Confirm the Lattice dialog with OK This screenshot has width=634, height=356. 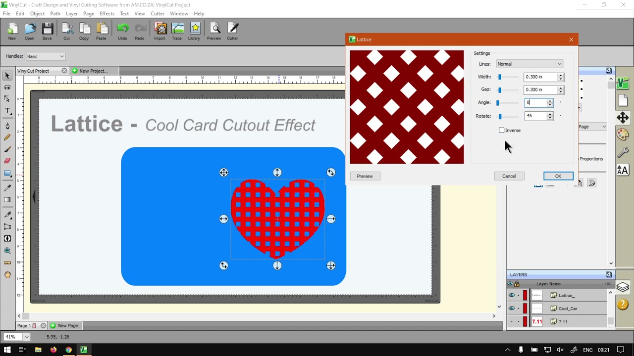(x=558, y=176)
